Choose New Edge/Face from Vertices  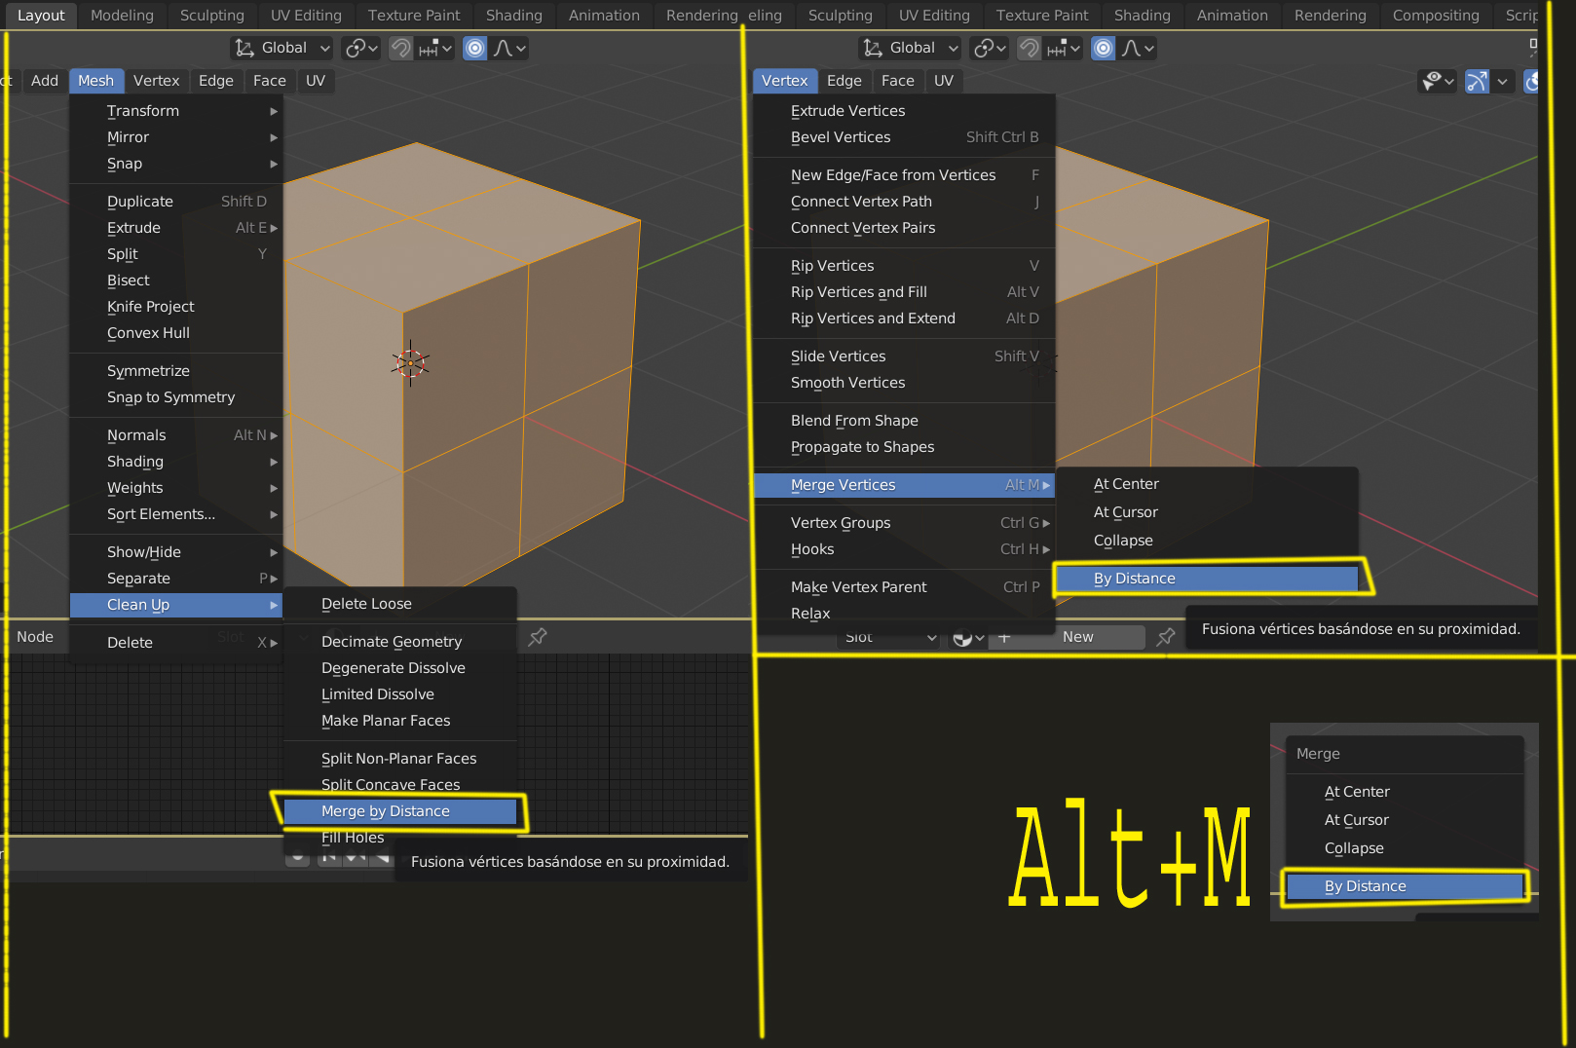click(904, 175)
